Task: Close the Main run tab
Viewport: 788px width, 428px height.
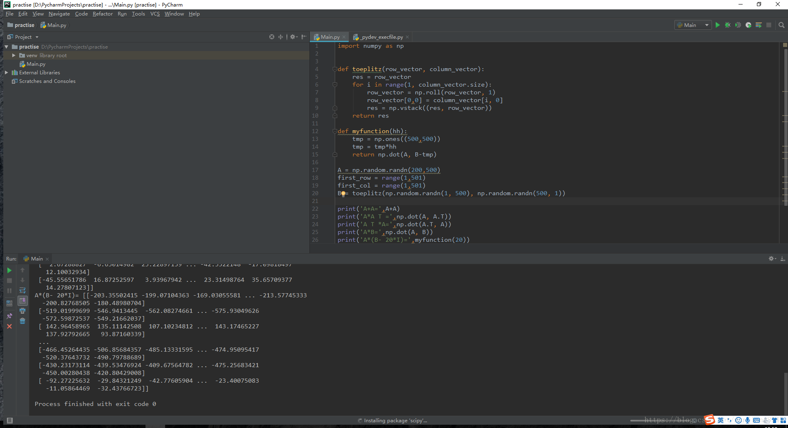Action: coord(47,259)
